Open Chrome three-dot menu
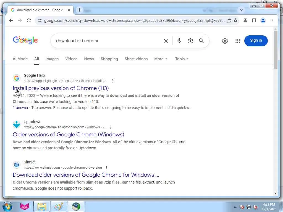 pyautogui.click(x=272, y=20)
